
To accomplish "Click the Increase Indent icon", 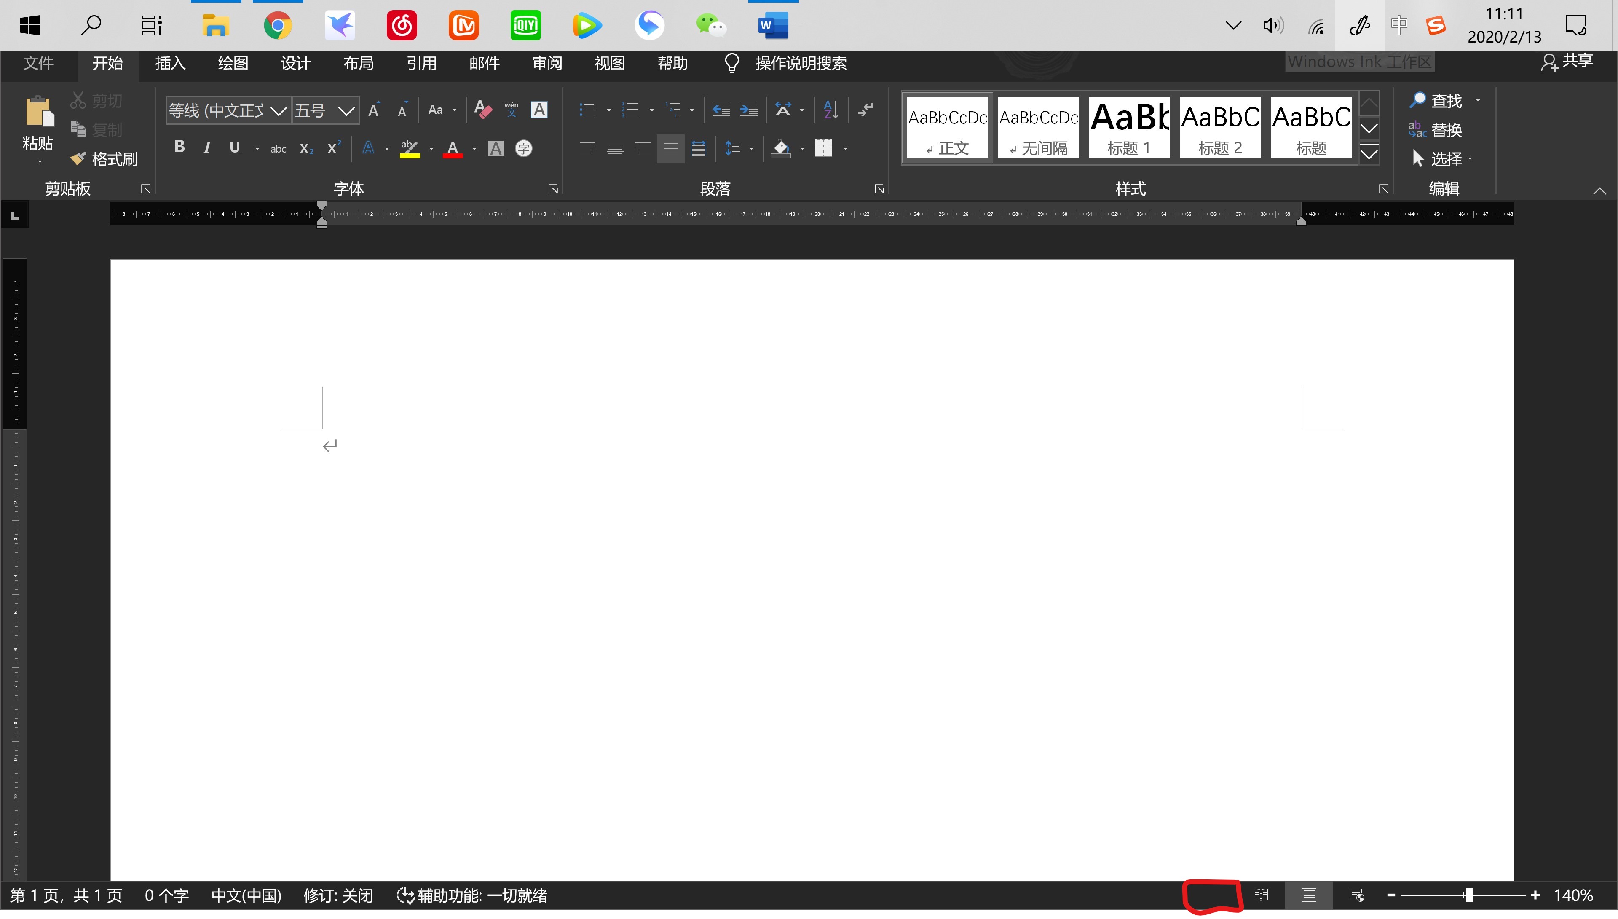I will tap(749, 110).
